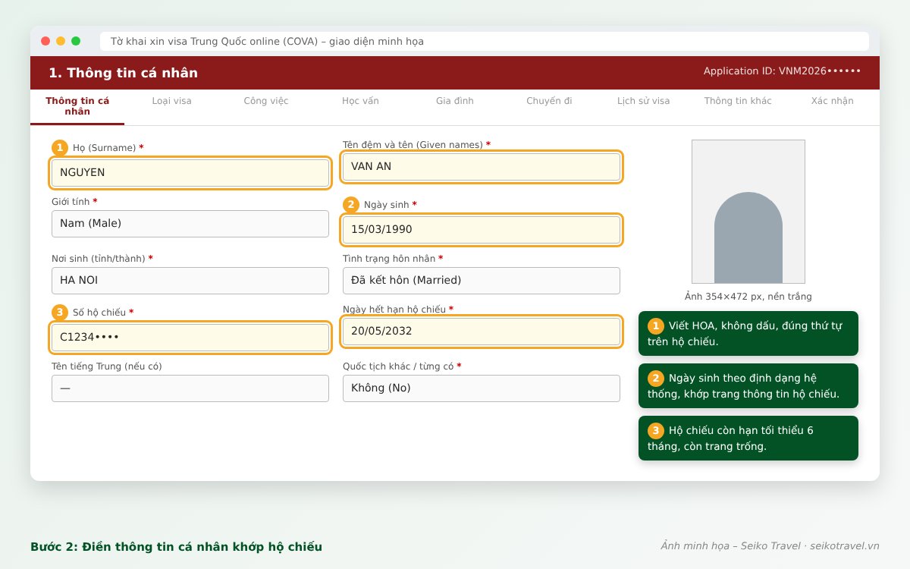Viewport: 910px width, 569px height.
Task: Open the Quốc tịch khác Không (No) field
Action: click(x=482, y=388)
